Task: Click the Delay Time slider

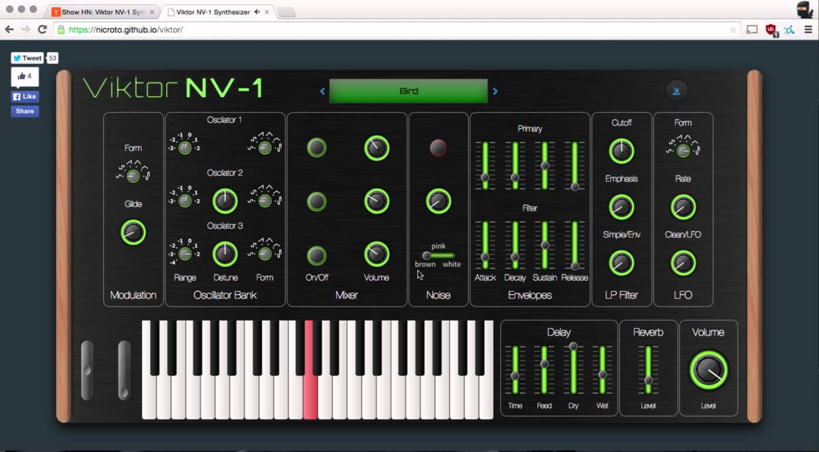Action: [515, 370]
